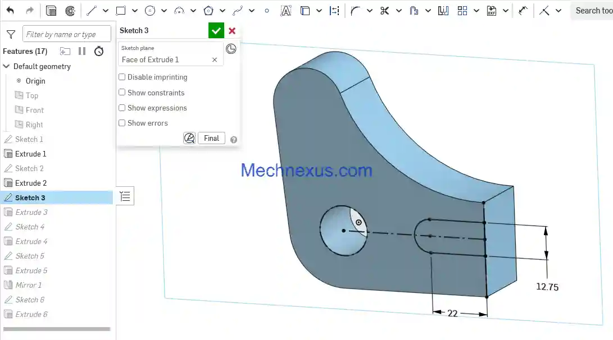Click the Filter by name or type field
Image resolution: width=613 pixels, height=340 pixels.
[67, 34]
